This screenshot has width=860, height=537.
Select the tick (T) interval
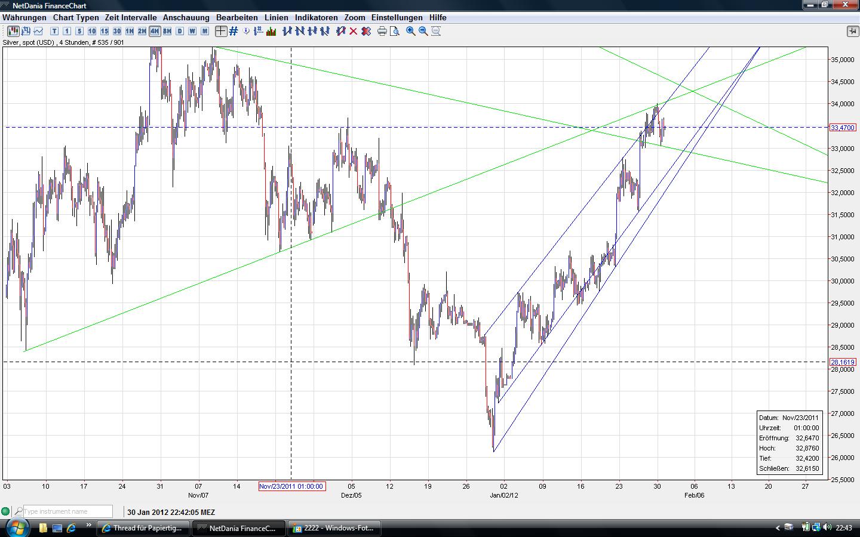pyautogui.click(x=54, y=31)
